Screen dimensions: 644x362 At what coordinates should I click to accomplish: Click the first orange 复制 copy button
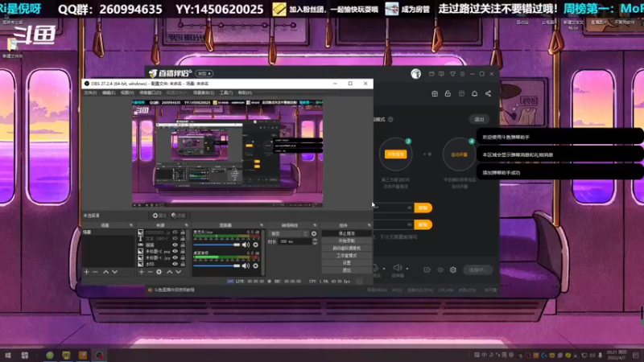click(x=423, y=208)
